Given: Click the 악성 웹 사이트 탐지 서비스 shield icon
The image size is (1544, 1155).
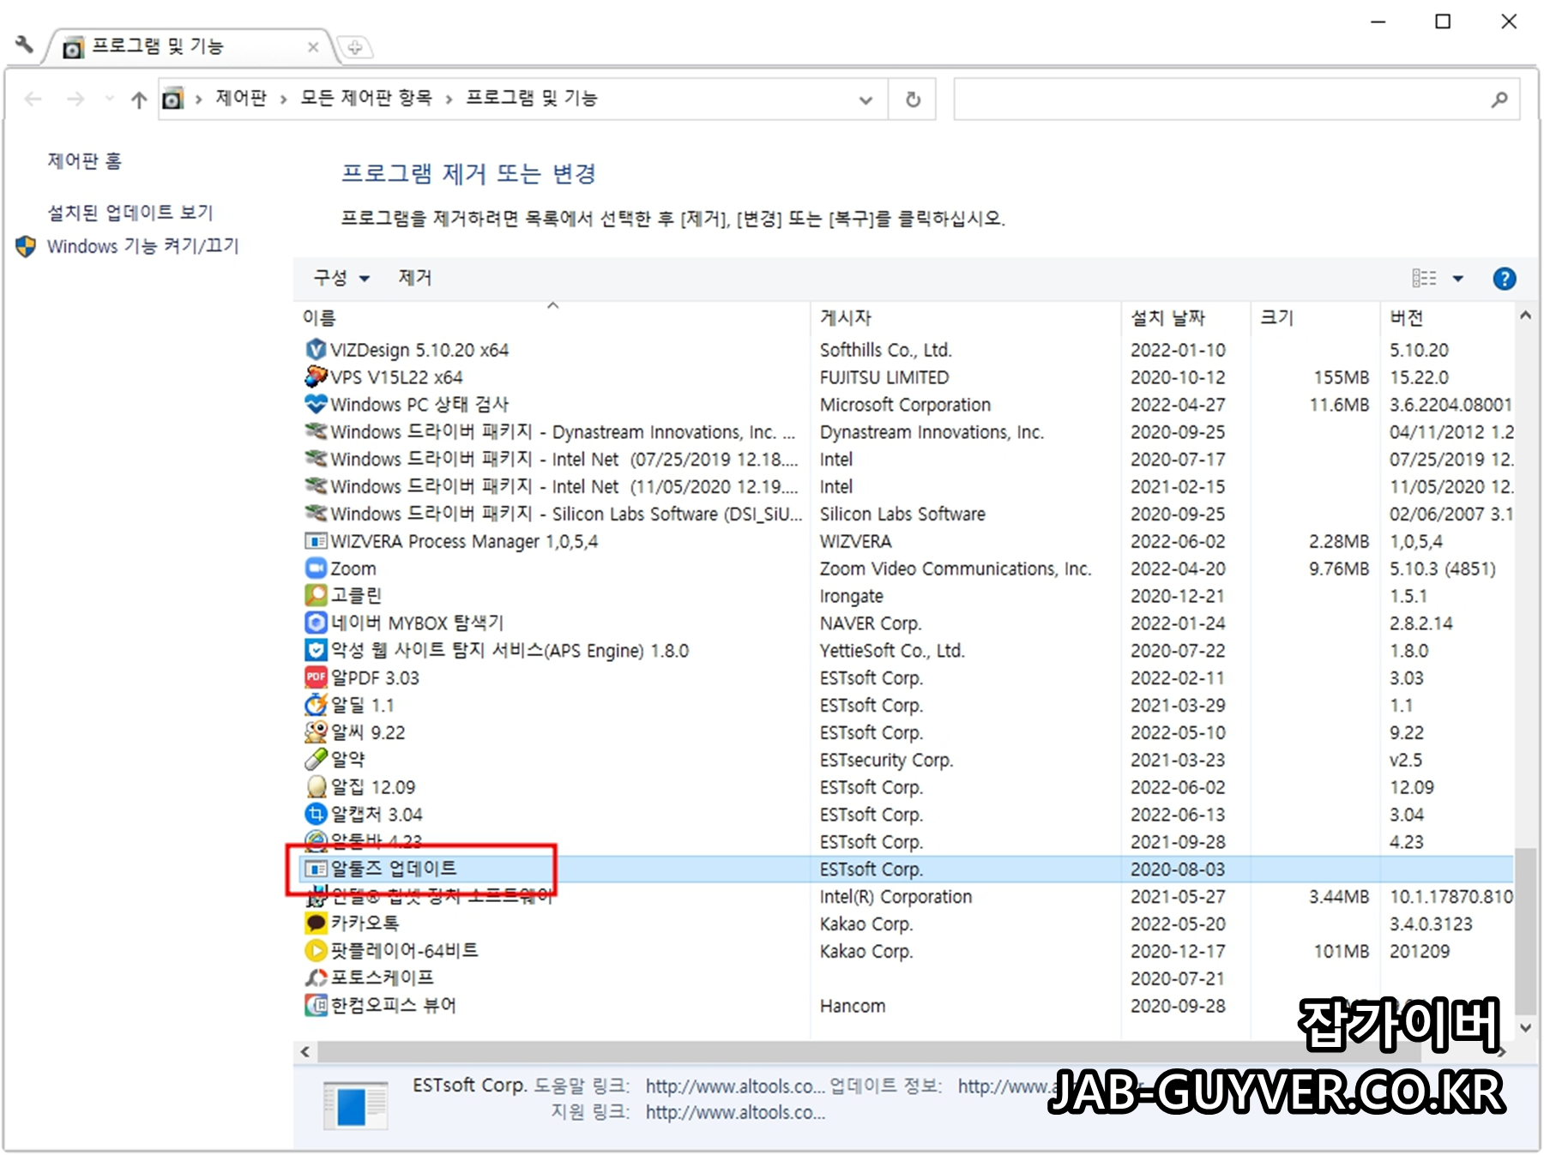Looking at the screenshot, I should 316,650.
